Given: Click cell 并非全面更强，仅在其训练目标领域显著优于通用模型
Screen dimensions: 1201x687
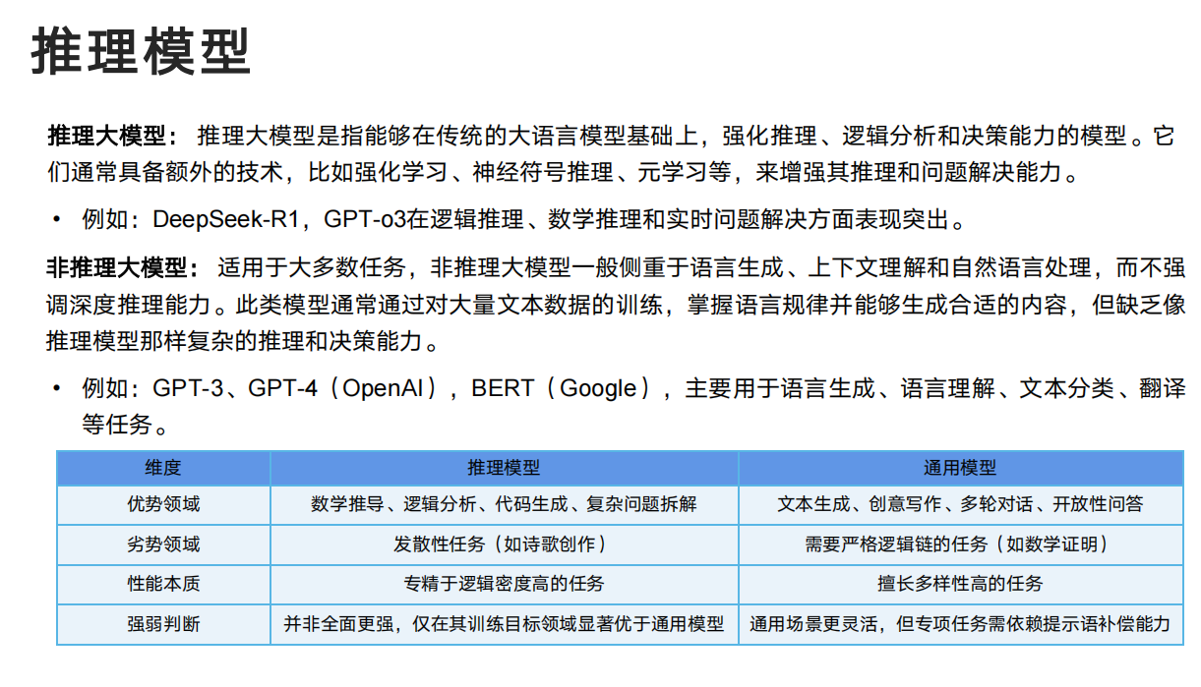Looking at the screenshot, I should pos(504,624).
